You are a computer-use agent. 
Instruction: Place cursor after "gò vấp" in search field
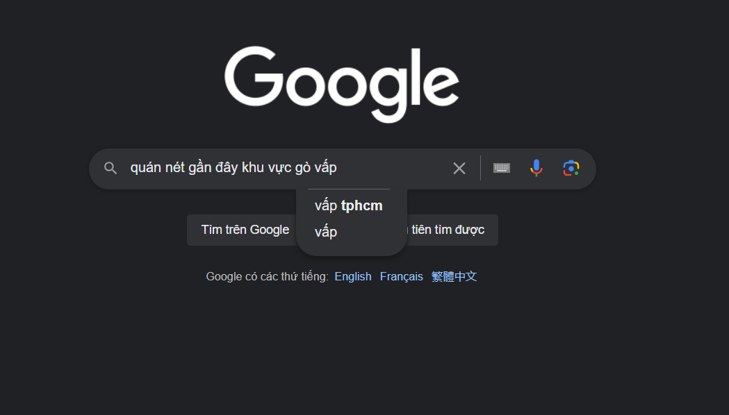[338, 168]
